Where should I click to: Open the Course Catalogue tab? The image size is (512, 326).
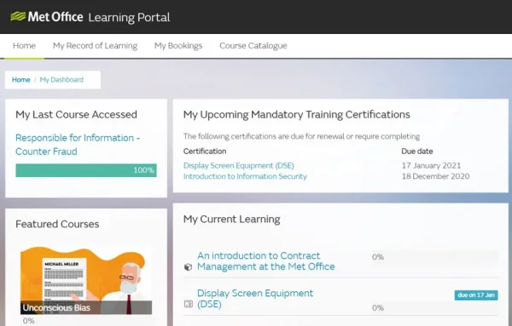253,46
